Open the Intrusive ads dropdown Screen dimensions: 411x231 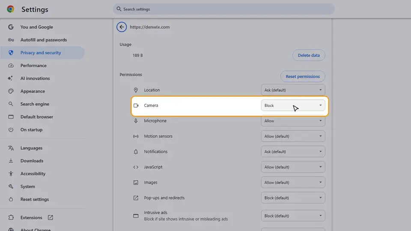293,216
